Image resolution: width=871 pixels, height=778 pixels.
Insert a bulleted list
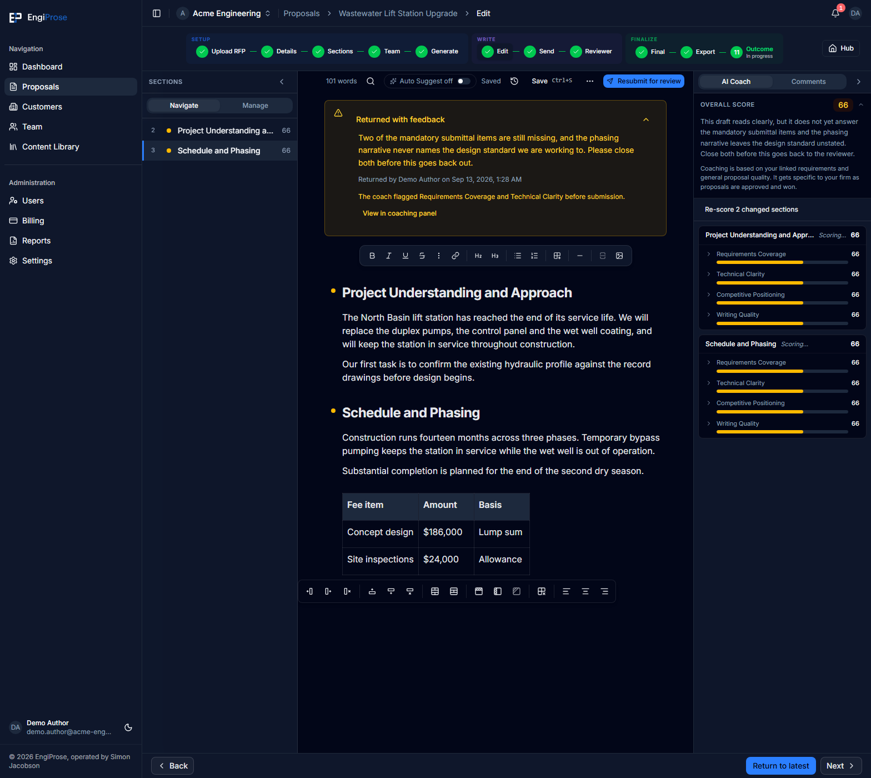(x=518, y=256)
